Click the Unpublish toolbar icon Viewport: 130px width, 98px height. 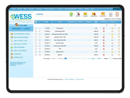tap(94, 14)
